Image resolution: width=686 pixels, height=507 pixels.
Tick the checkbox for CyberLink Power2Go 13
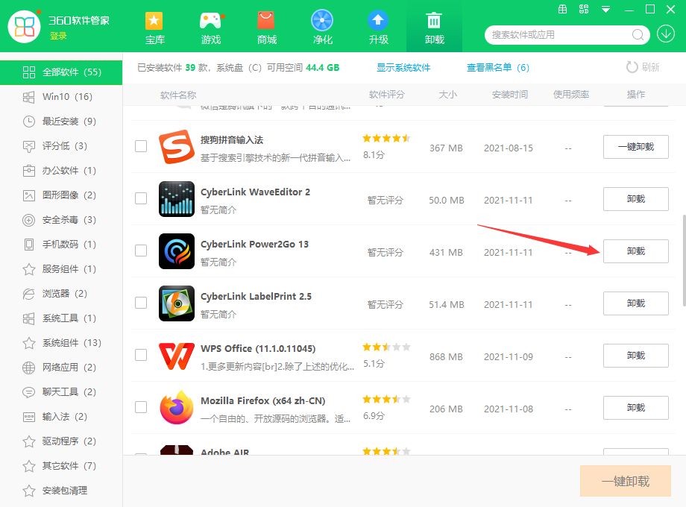point(141,251)
